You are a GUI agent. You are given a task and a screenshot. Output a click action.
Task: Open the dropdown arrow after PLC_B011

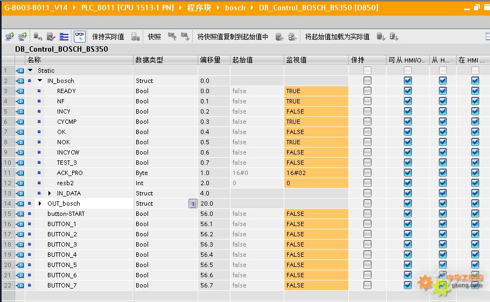(x=180, y=8)
